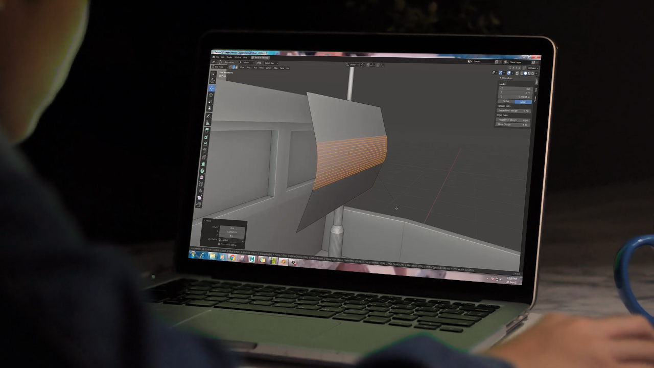Select the Smooth vertices tool
The width and height of the screenshot is (654, 368).
201,177
